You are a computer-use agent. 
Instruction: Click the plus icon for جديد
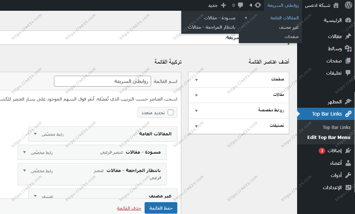(x=223, y=5)
